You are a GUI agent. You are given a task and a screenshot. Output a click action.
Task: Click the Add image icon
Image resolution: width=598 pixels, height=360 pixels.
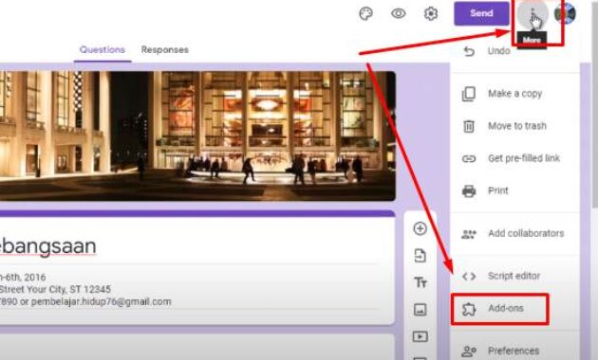click(x=420, y=310)
